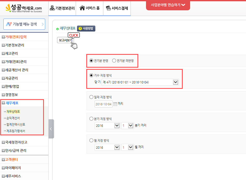246x180 pixels.
Task: Open the 서비스 홈 top tab
Action: pyautogui.click(x=90, y=8)
